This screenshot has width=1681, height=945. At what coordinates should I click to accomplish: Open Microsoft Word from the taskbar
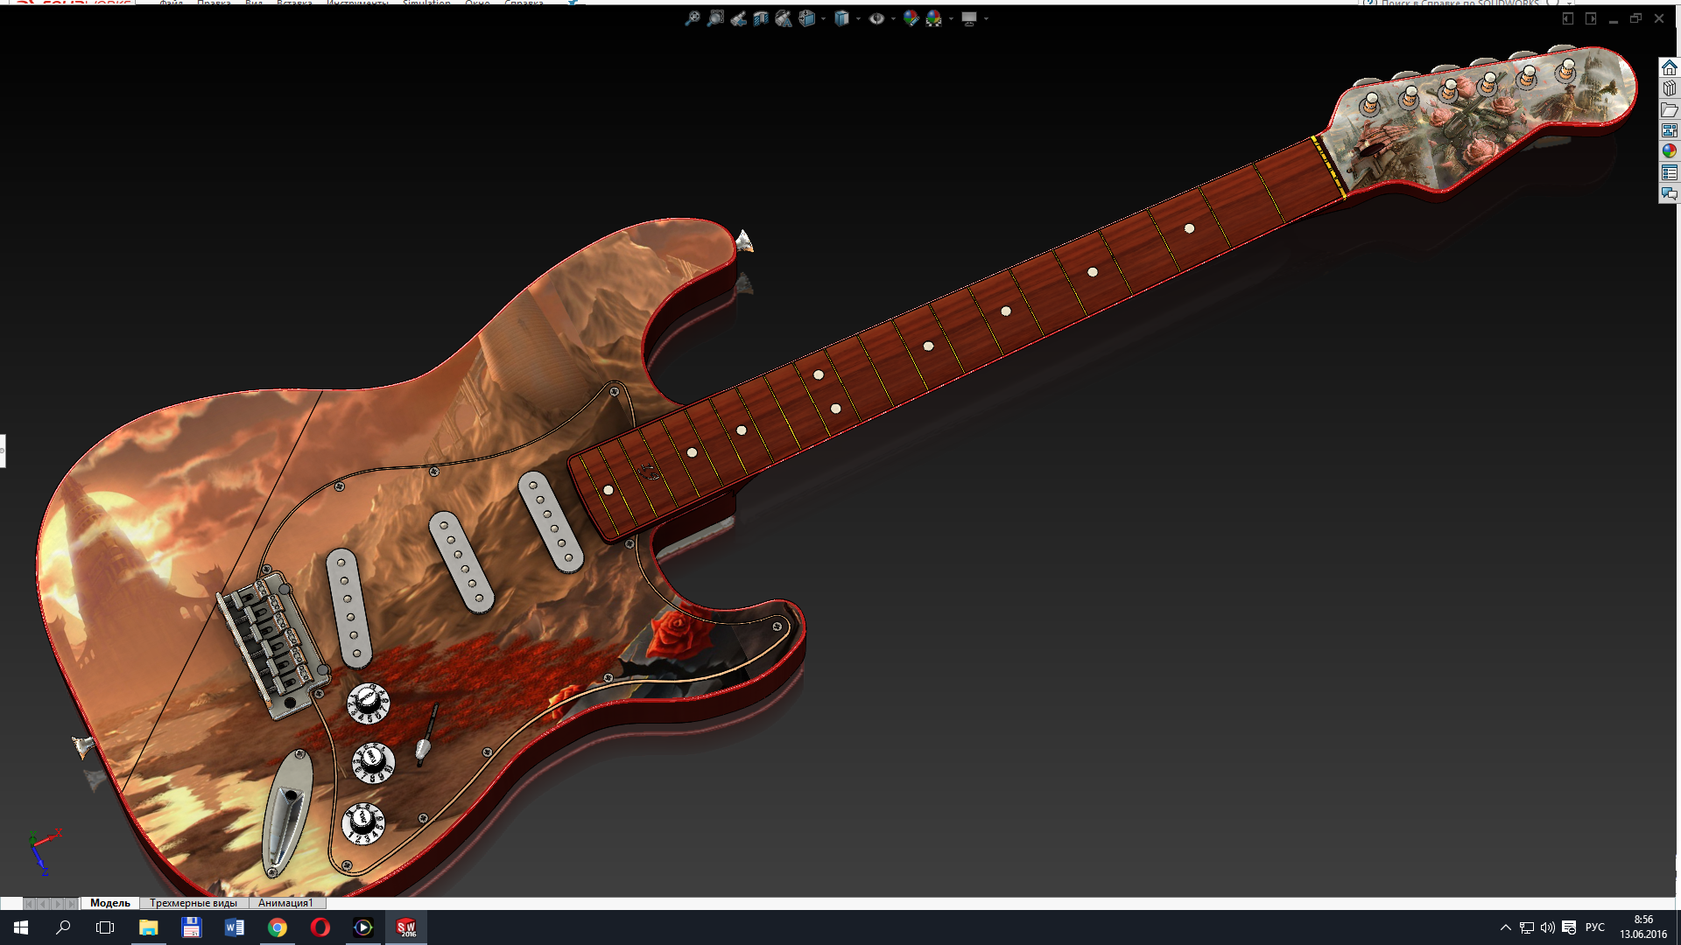point(234,927)
